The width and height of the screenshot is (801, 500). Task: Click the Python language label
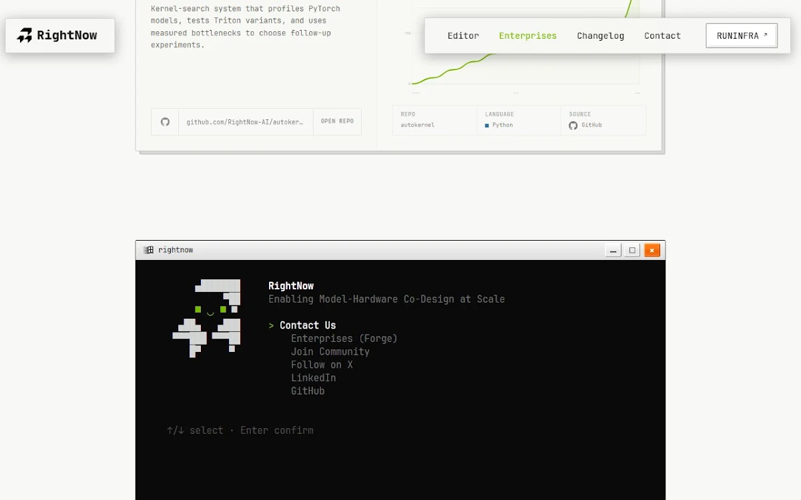click(503, 125)
